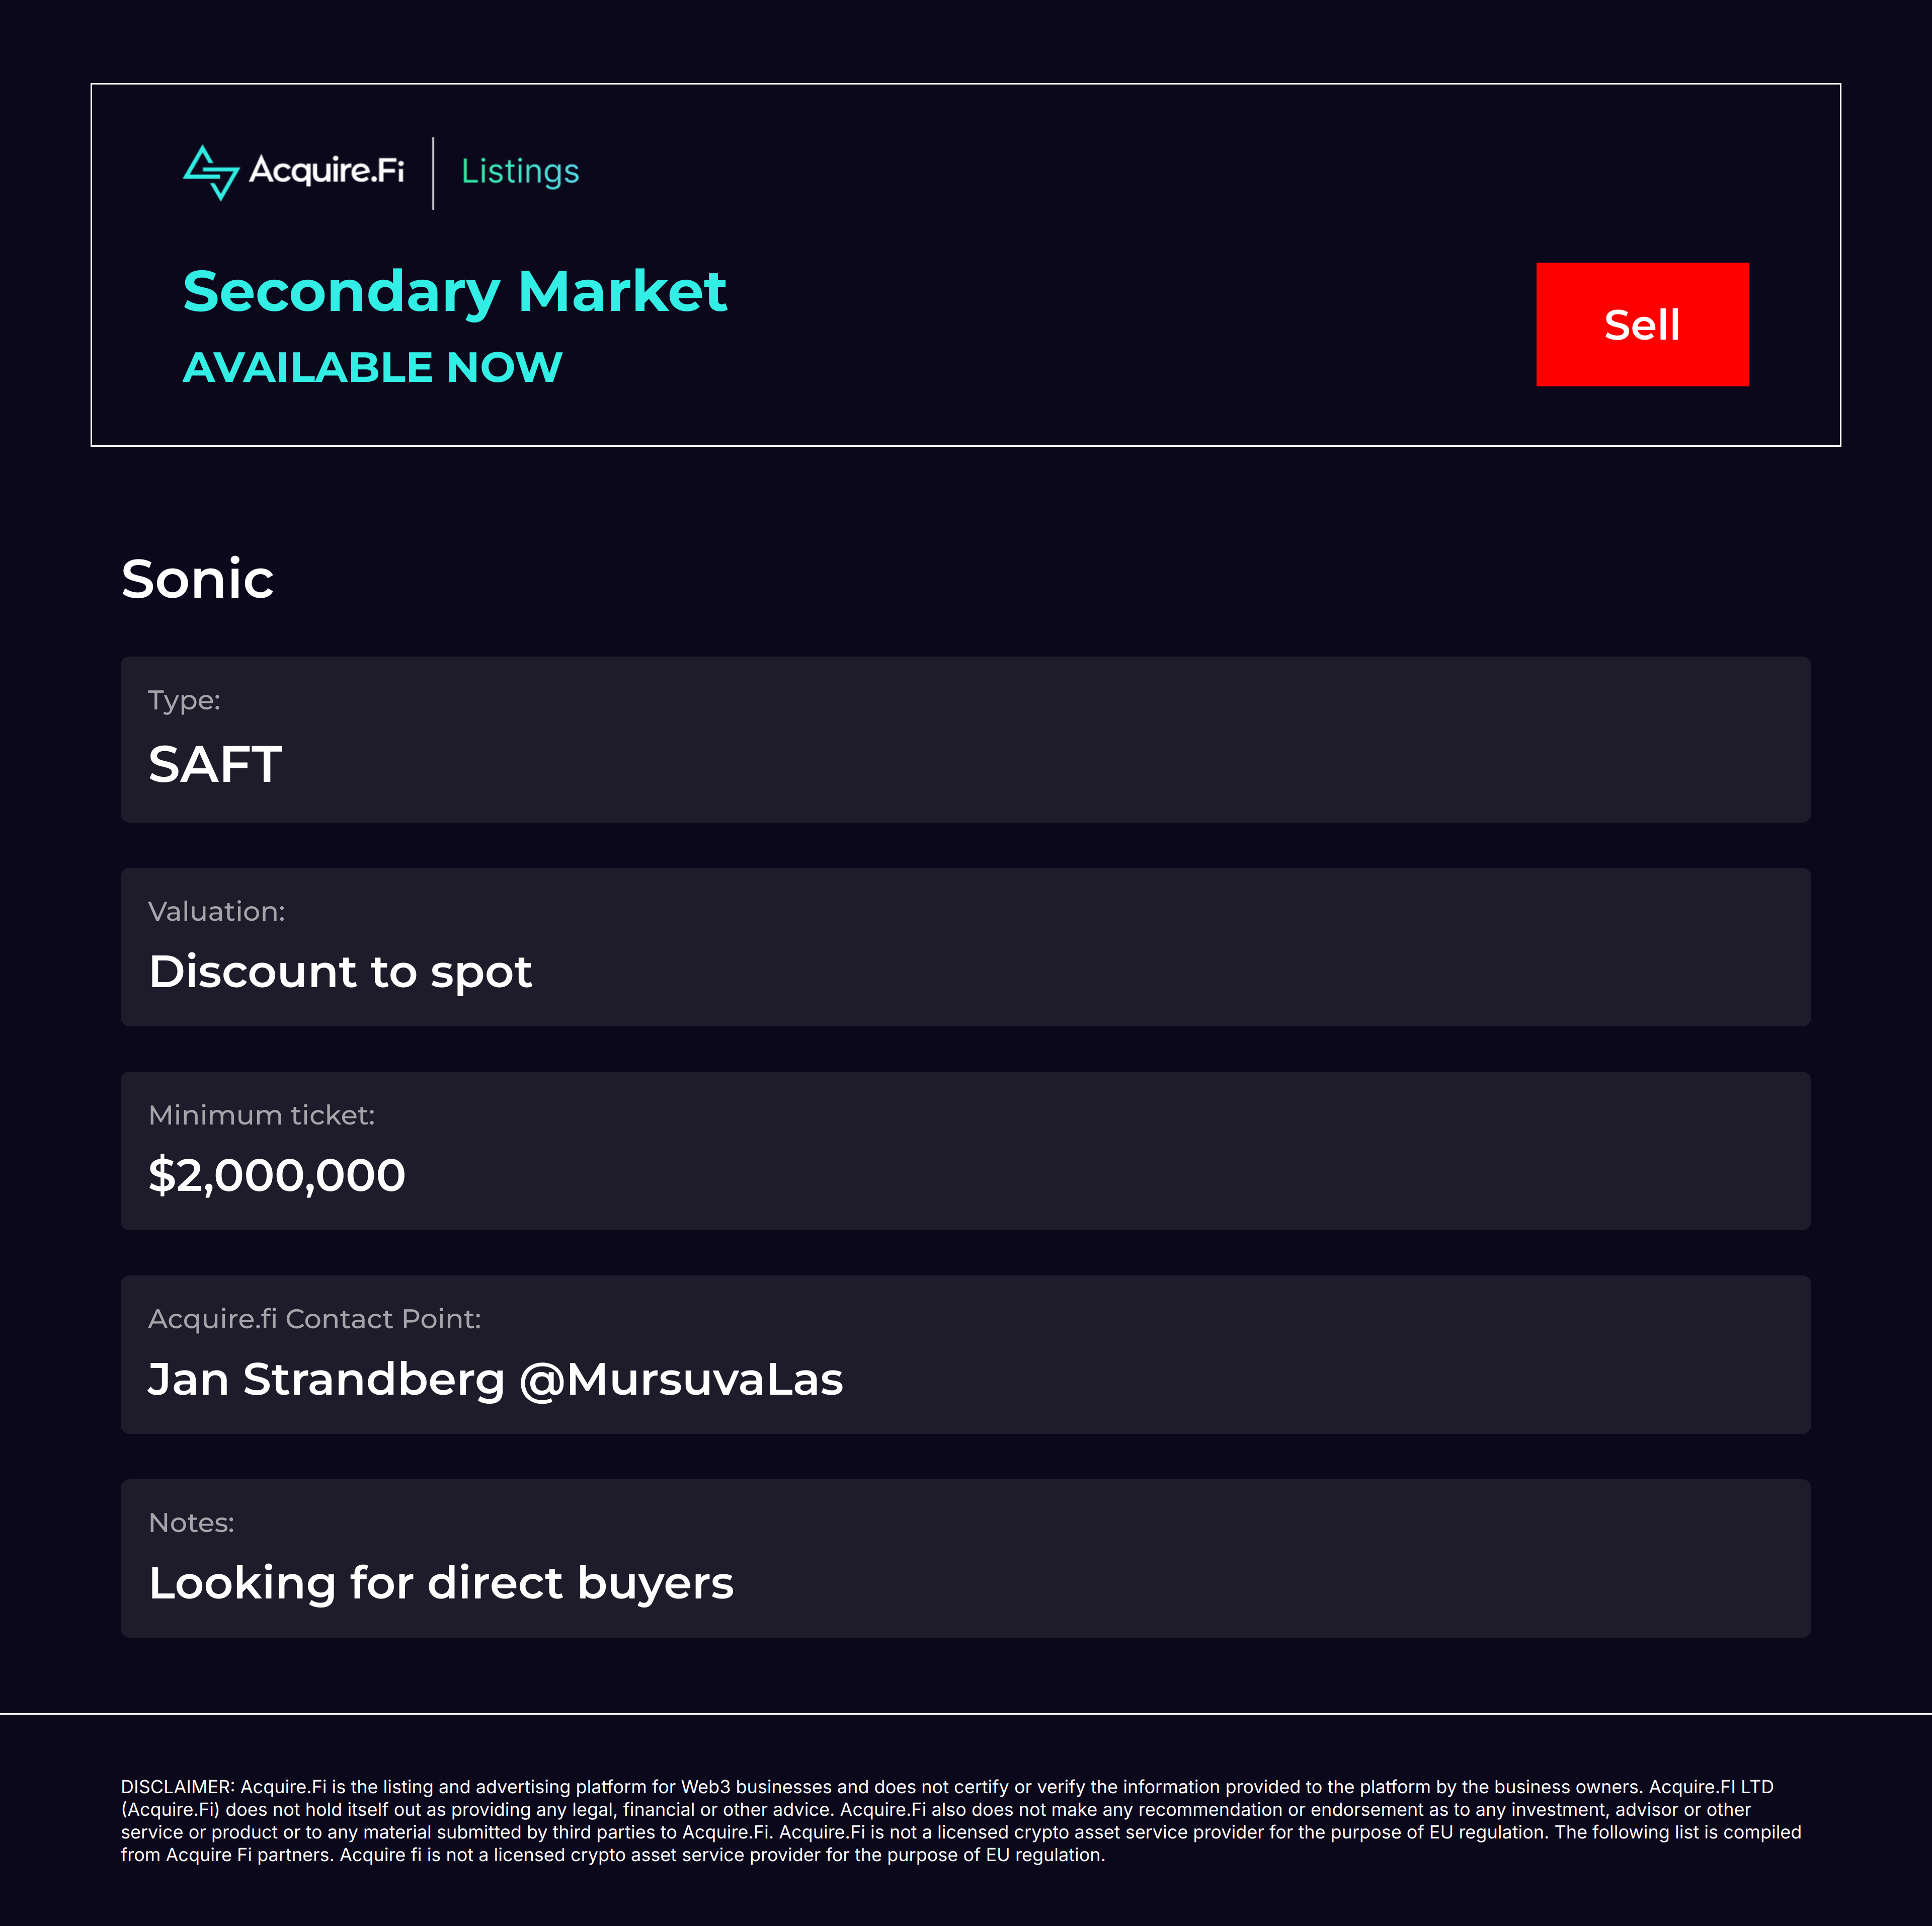Click the Acquire.fi Contact Point label
Screen dimensions: 1932x1926
click(x=314, y=1319)
